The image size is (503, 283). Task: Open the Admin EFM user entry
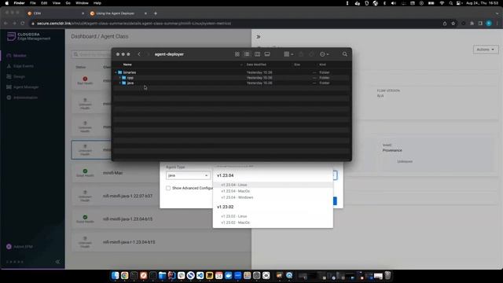tap(20, 247)
